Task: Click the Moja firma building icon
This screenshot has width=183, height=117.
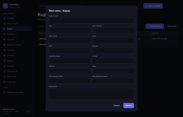Action: (5, 23)
